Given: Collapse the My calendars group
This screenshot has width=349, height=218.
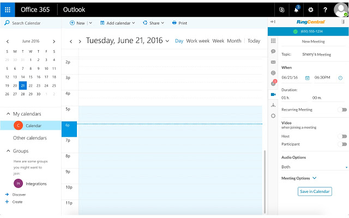Looking at the screenshot, I should click(x=8, y=113).
